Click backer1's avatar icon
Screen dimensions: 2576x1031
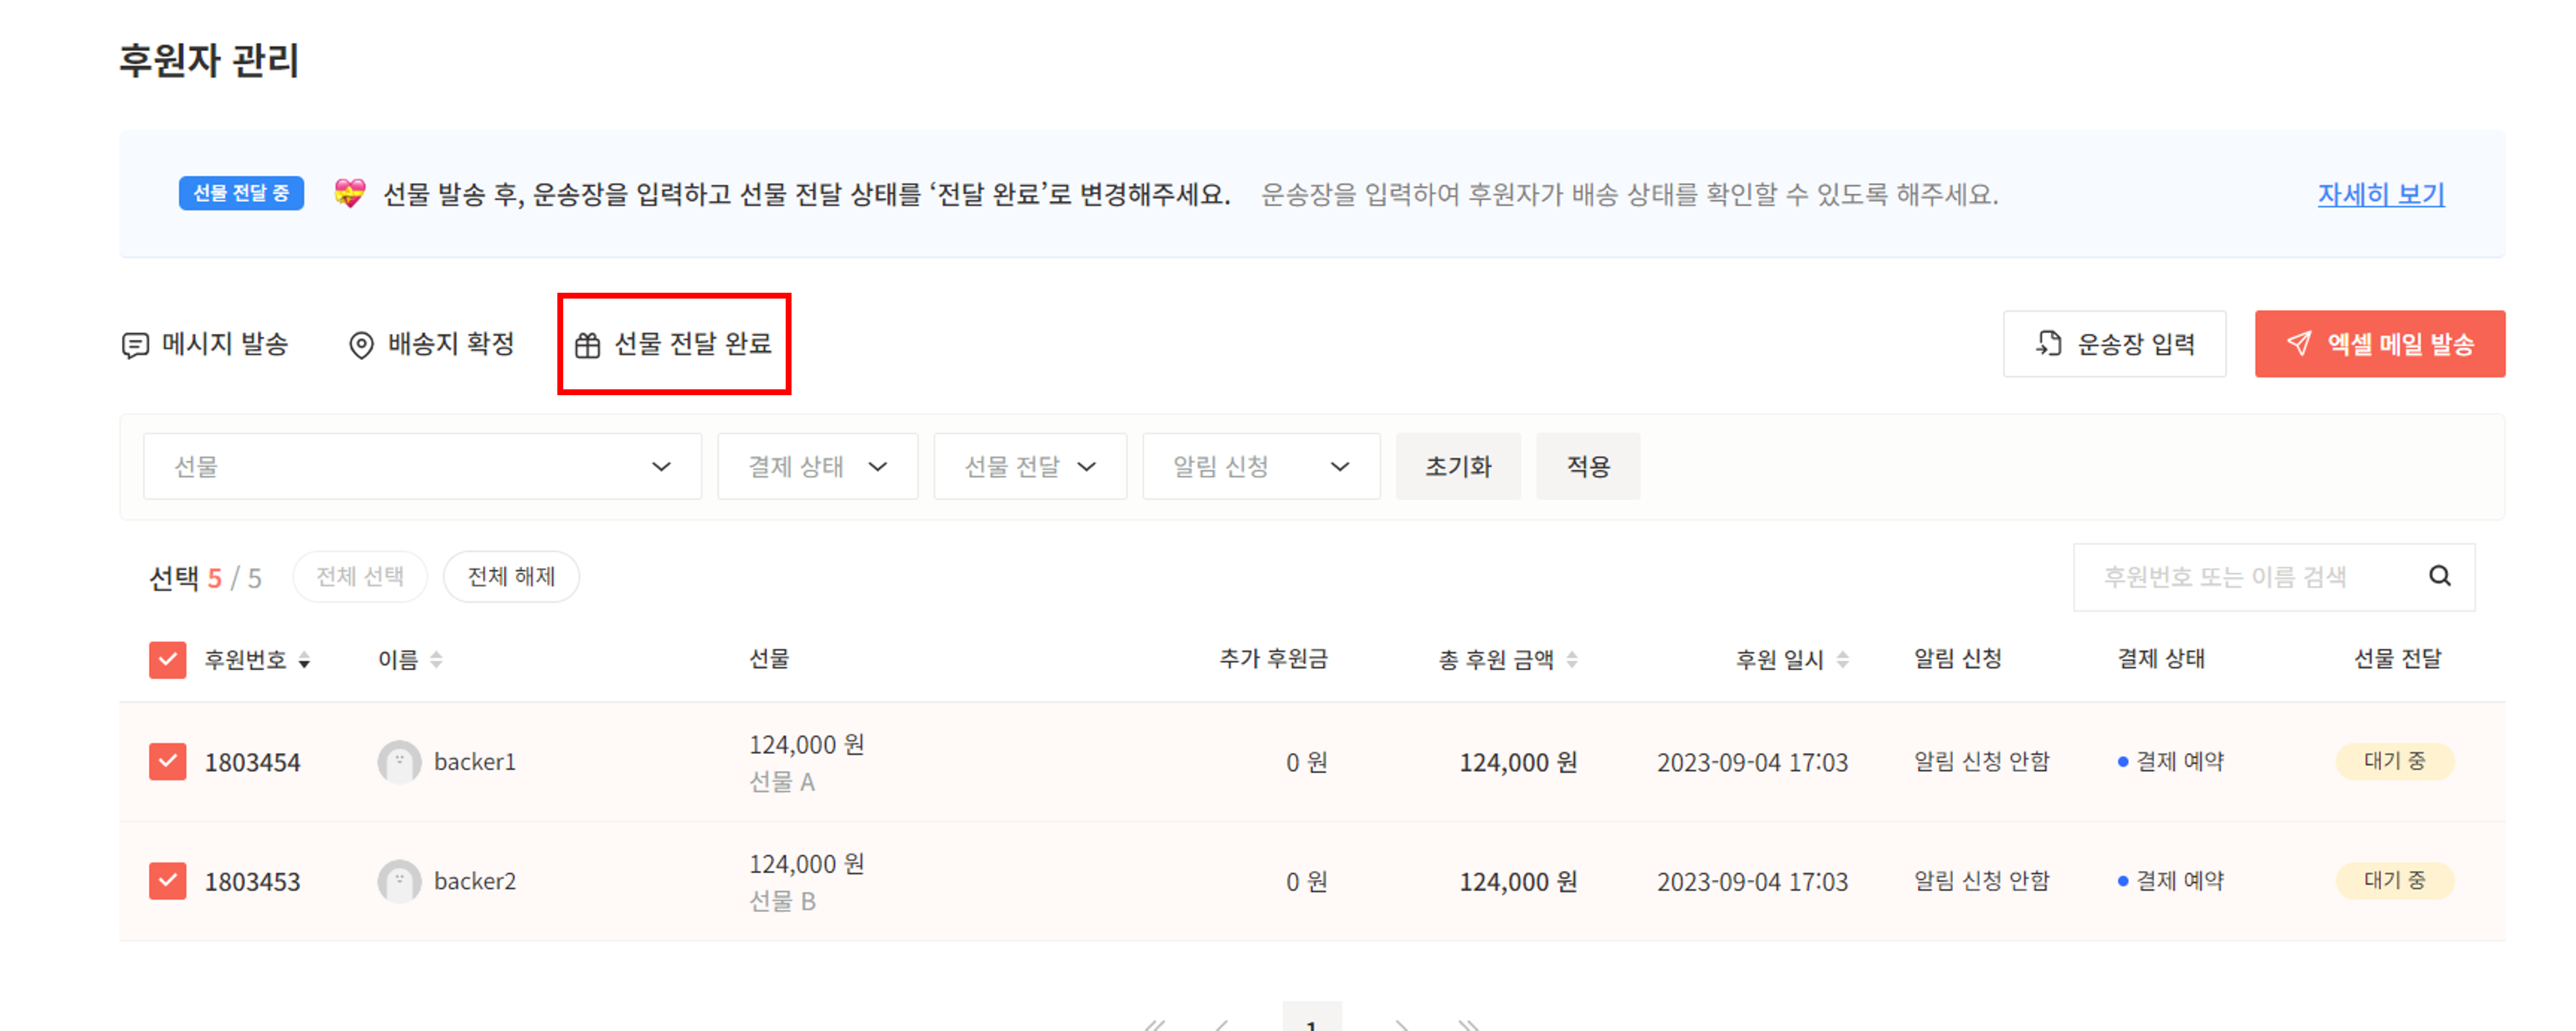coord(399,762)
